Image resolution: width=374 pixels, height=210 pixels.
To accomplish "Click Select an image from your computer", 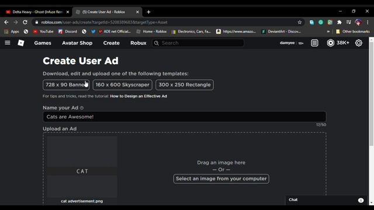I will pos(221,179).
